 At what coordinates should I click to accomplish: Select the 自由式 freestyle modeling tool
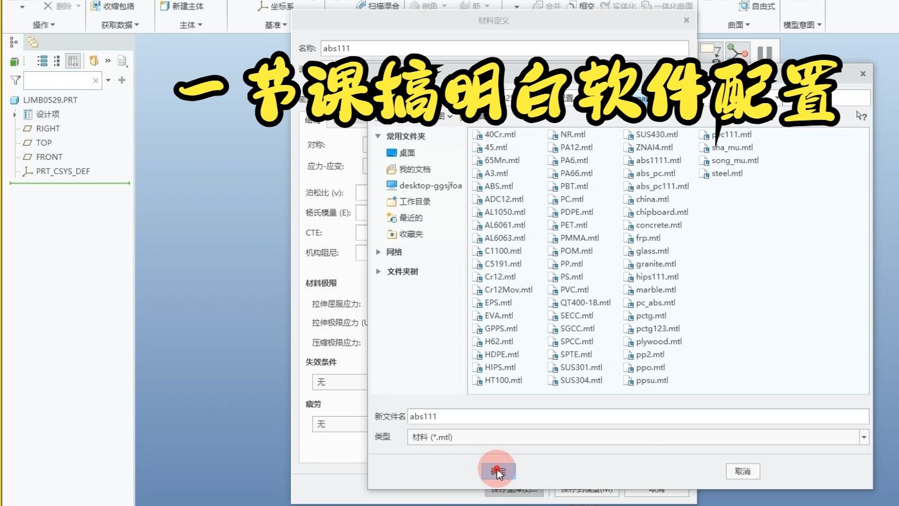[755, 6]
